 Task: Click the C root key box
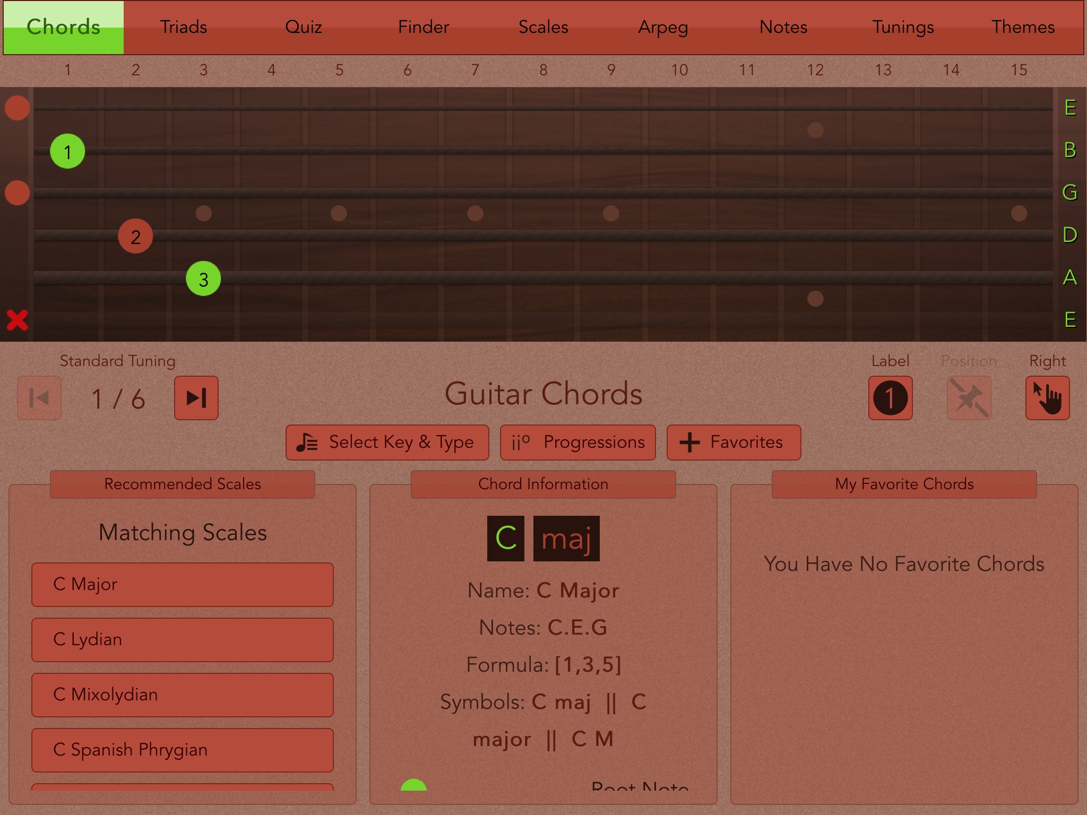(505, 539)
